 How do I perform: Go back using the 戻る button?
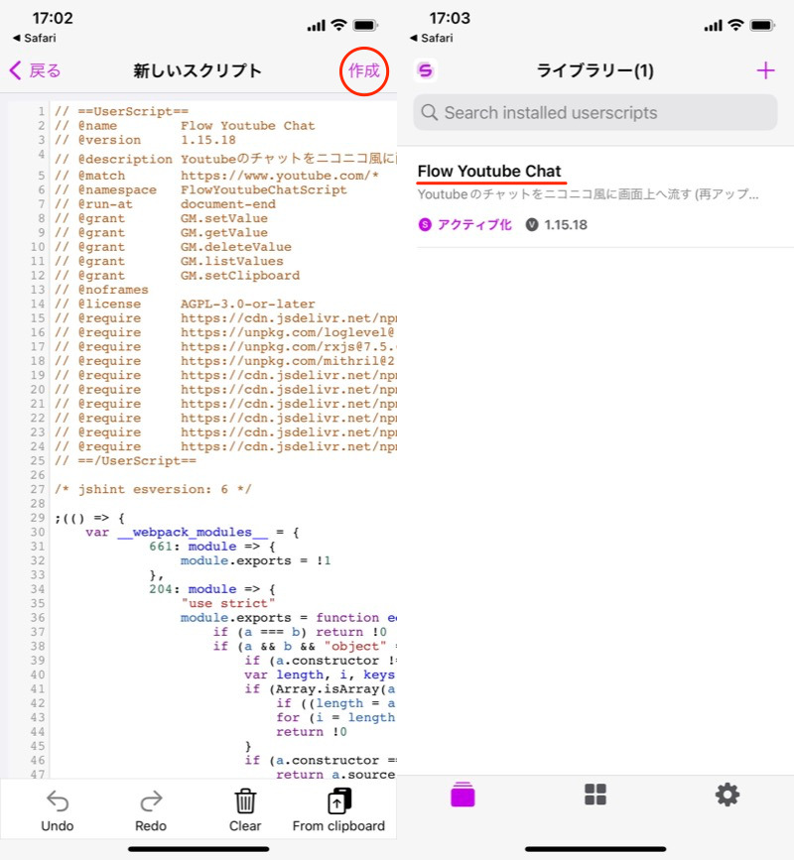(x=36, y=70)
